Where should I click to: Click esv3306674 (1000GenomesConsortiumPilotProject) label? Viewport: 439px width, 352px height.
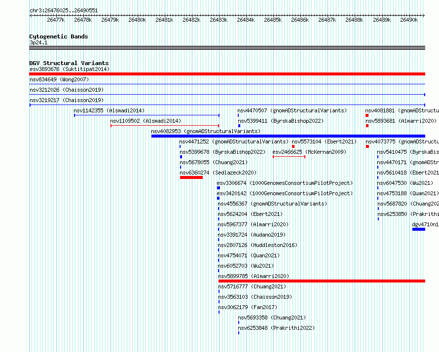[285, 183]
